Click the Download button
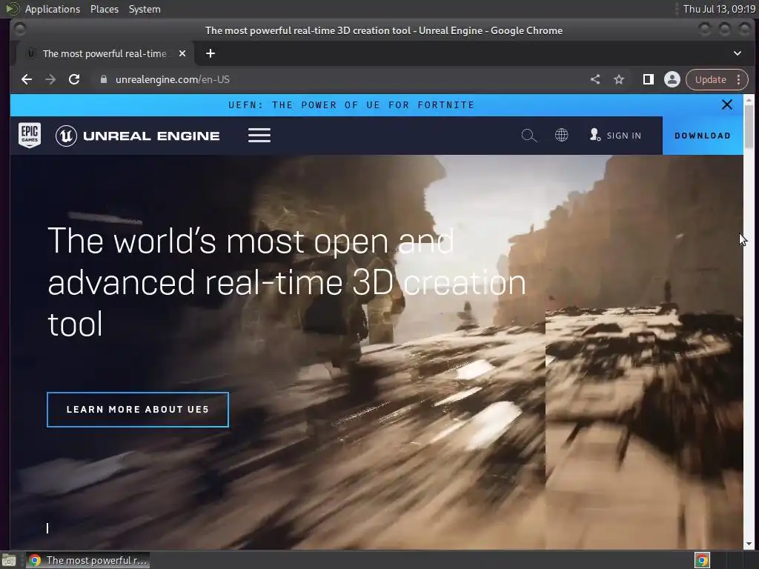Image resolution: width=759 pixels, height=569 pixels. (703, 136)
